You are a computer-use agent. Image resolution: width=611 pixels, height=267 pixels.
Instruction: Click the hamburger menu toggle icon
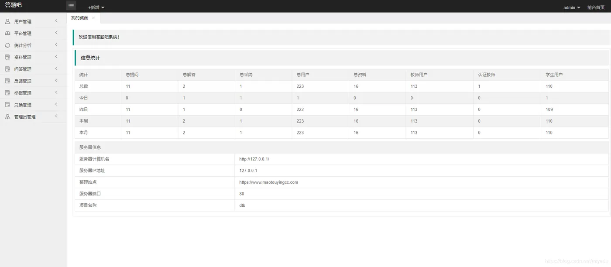[x=71, y=6]
